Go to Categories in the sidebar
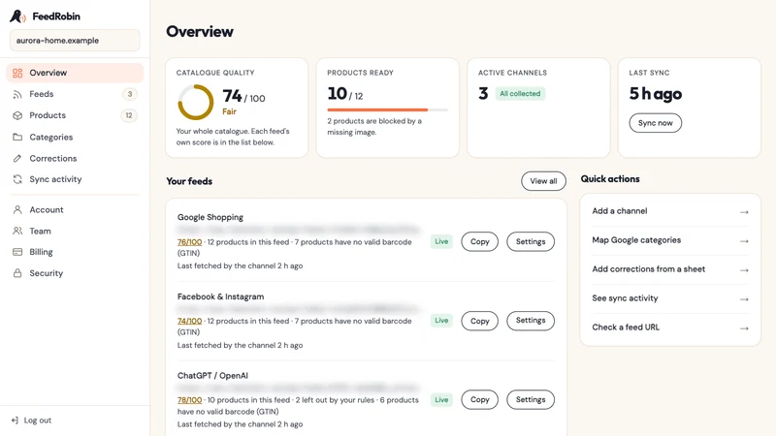Image resolution: width=776 pixels, height=436 pixels. click(x=75, y=137)
